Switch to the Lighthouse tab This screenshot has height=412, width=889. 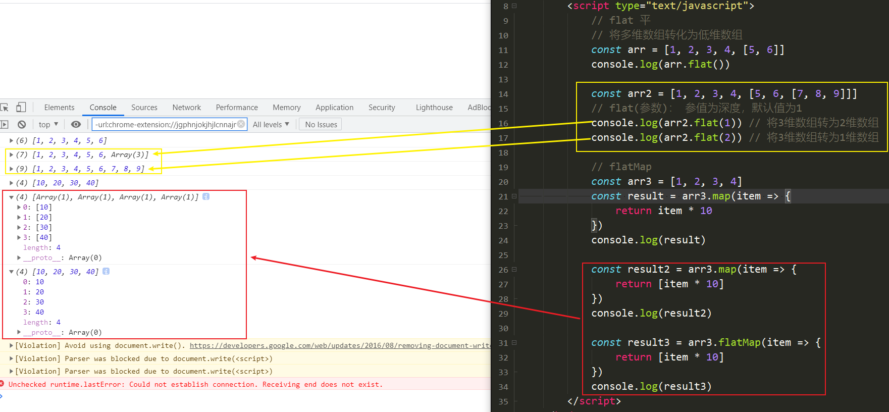click(x=434, y=108)
